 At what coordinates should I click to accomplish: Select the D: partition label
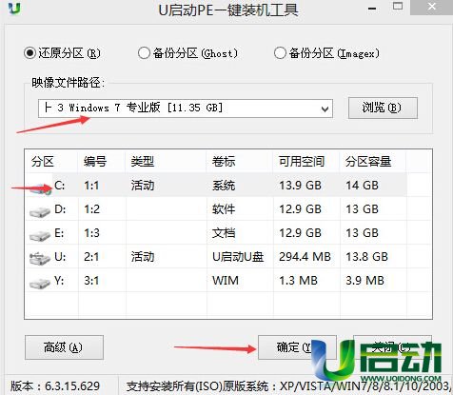click(x=60, y=209)
